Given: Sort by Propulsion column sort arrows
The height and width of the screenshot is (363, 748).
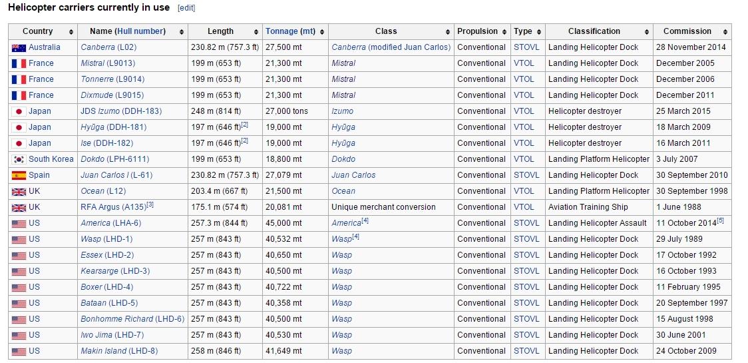Looking at the screenshot, I should (504, 32).
